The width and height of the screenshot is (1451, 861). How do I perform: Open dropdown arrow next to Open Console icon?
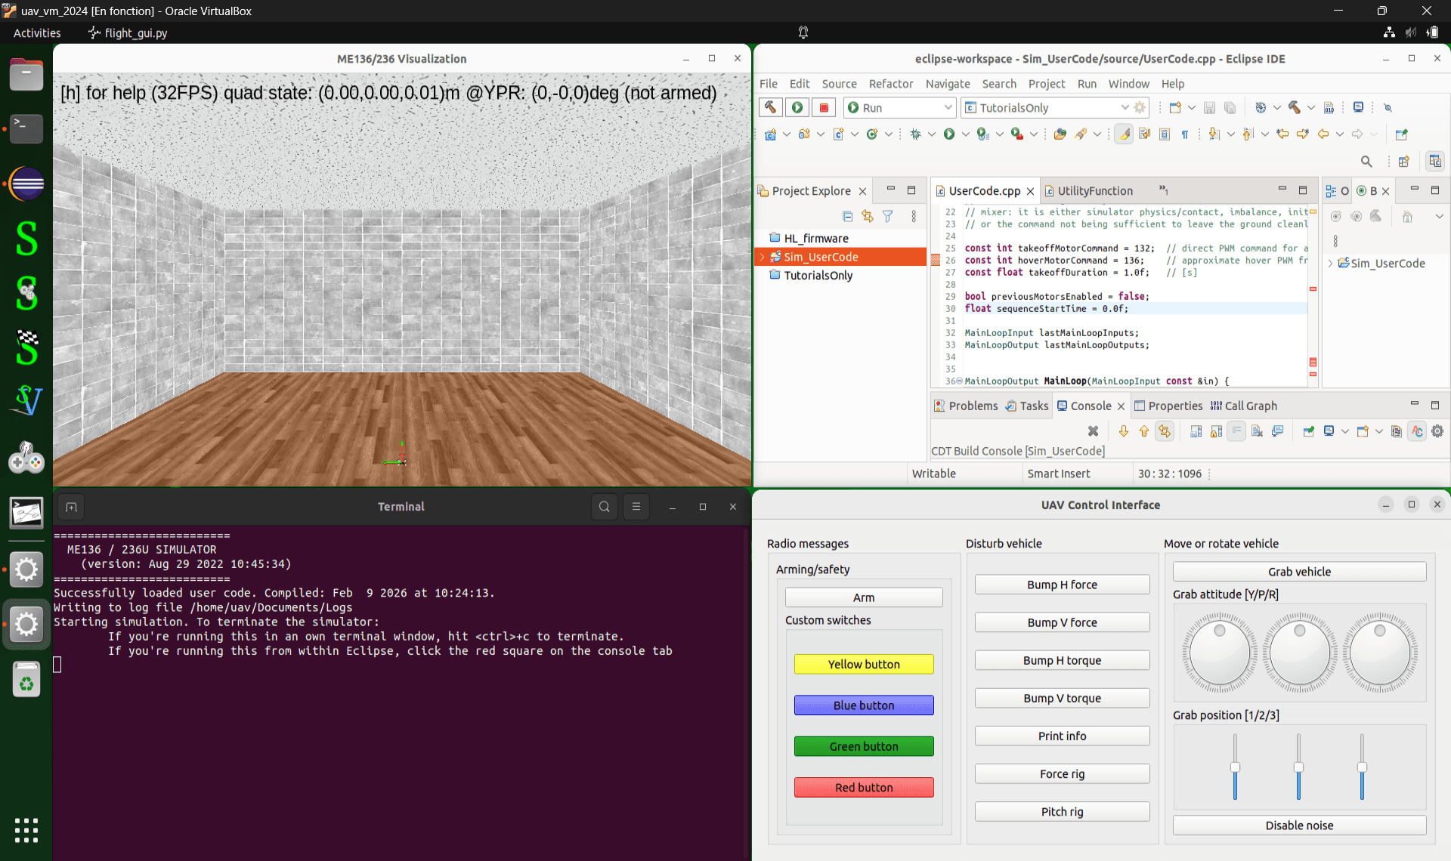(1379, 431)
